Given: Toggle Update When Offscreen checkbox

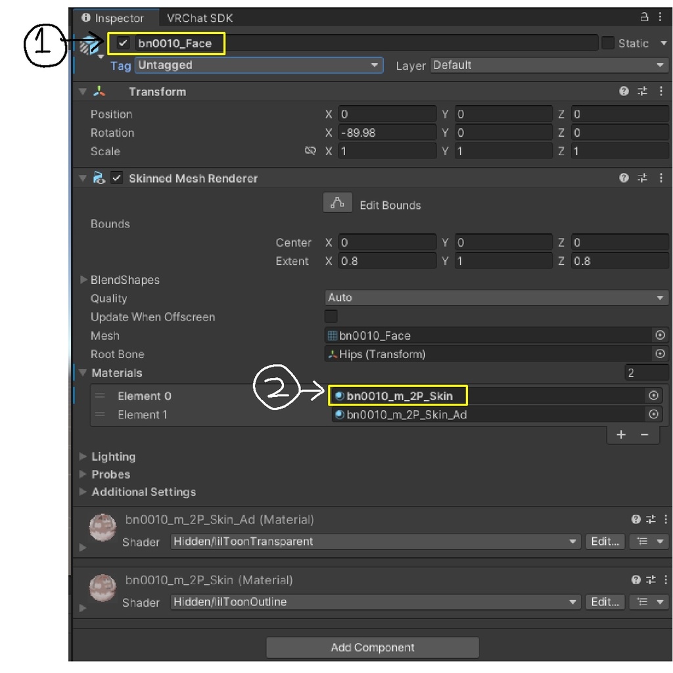Looking at the screenshot, I should pyautogui.click(x=331, y=316).
